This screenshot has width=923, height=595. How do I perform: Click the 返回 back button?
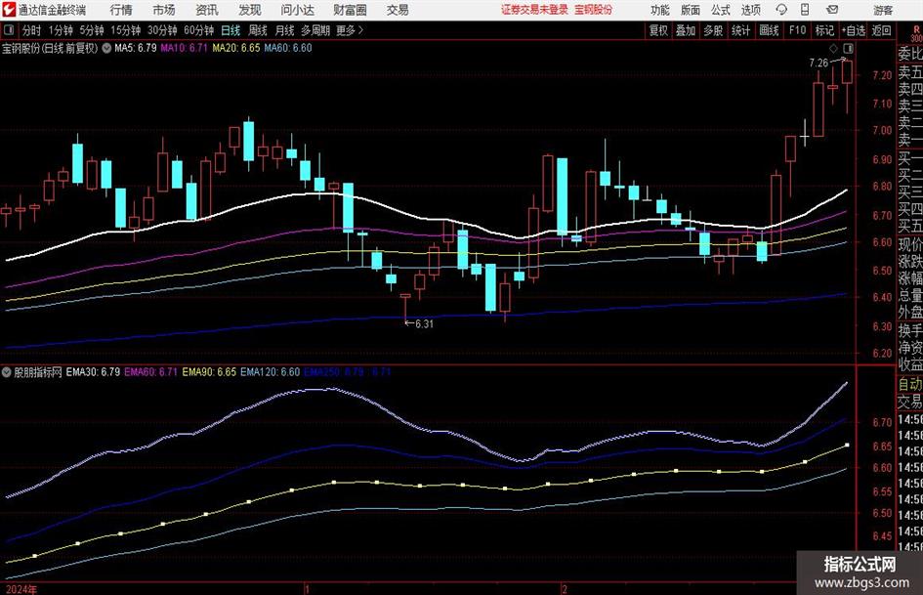(881, 30)
